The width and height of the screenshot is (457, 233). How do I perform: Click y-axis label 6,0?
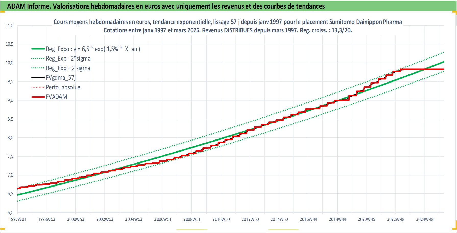10,212
